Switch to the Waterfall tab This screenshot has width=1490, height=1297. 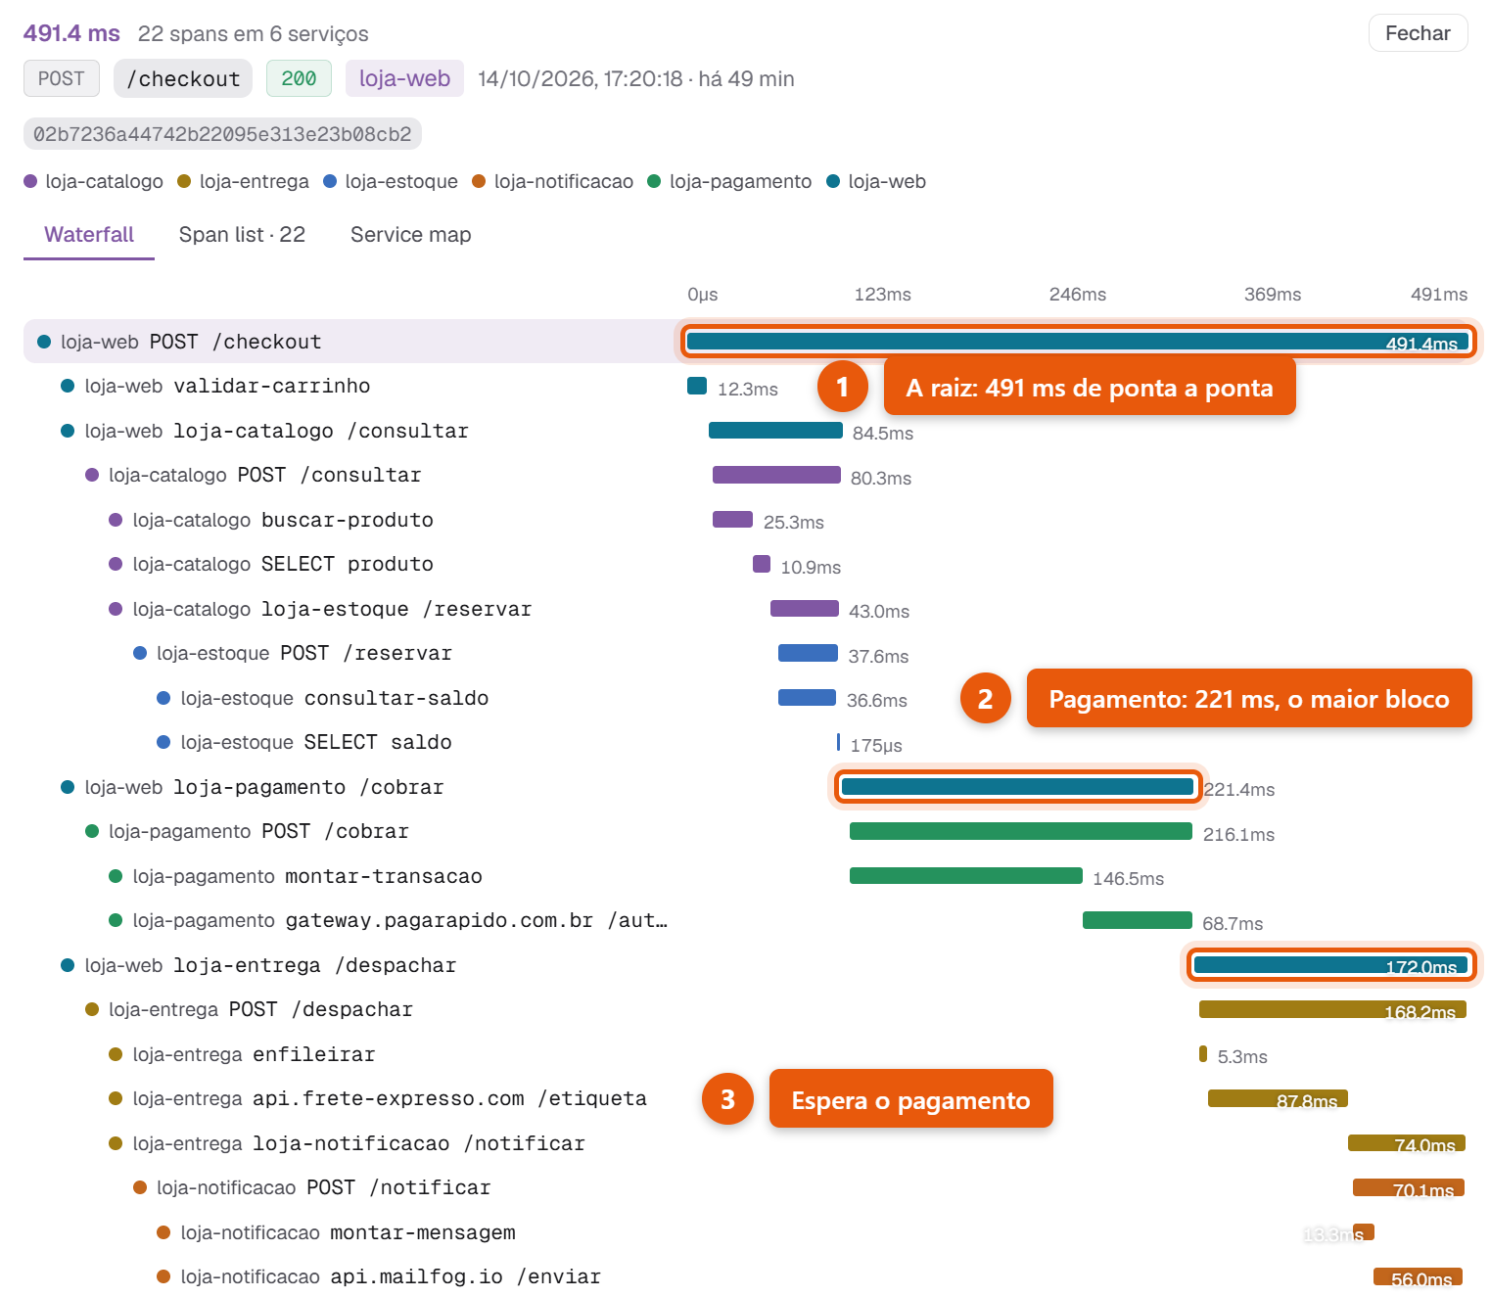89,235
